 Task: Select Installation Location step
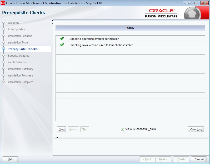(x=20, y=36)
